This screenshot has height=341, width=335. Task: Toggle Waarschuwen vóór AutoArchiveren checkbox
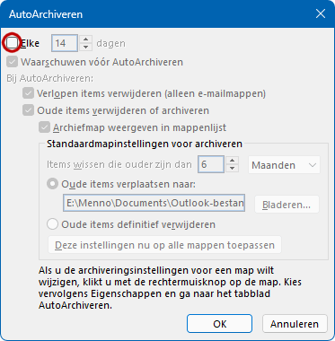(x=13, y=62)
